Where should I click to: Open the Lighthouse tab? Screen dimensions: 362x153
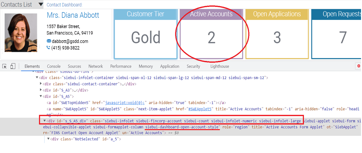(x=220, y=66)
